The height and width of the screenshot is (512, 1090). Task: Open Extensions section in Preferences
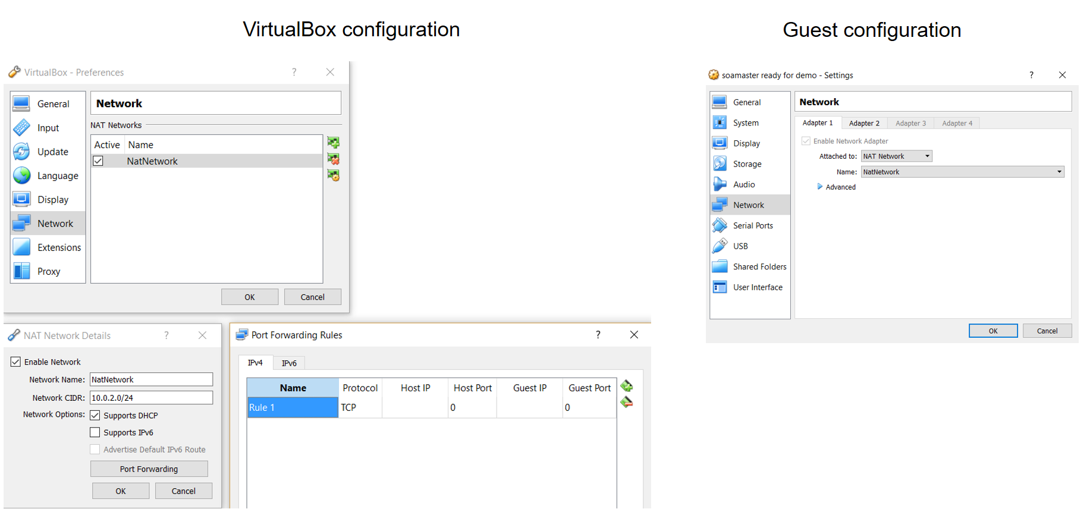48,247
